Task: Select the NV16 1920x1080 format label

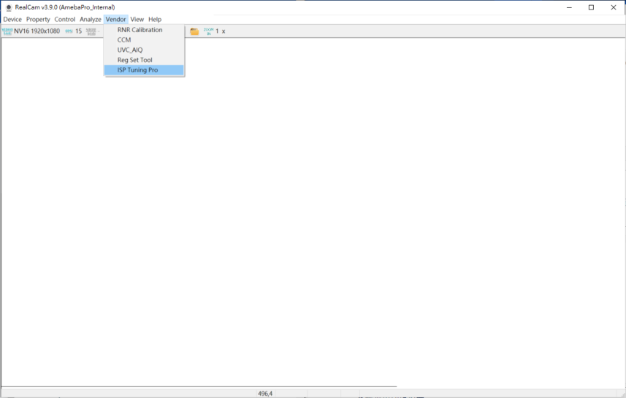Action: point(37,31)
